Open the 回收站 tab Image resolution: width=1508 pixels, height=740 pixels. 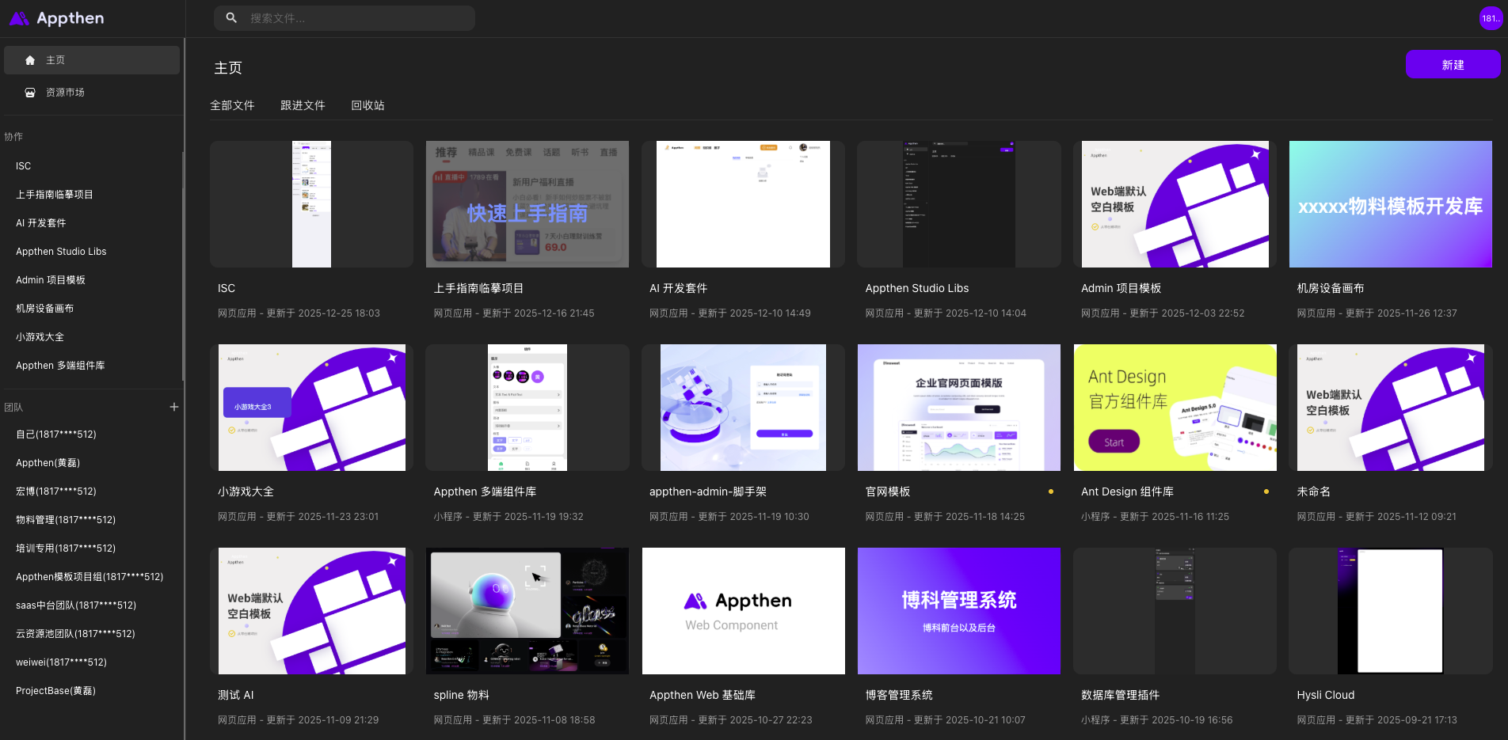tap(367, 105)
